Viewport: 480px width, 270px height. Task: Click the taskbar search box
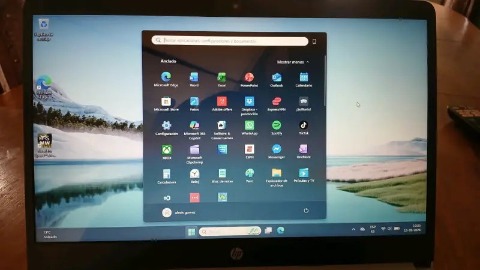click(x=230, y=232)
